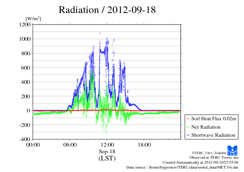This screenshot has width=244, height=172.
Task: Click the y-axis value 800
Action: 26,53
